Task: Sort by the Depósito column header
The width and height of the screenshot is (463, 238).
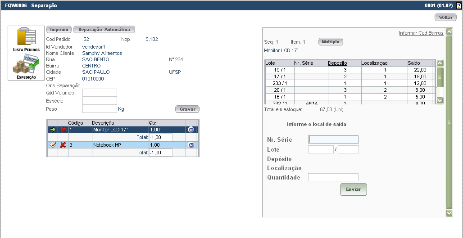Action: (x=337, y=63)
